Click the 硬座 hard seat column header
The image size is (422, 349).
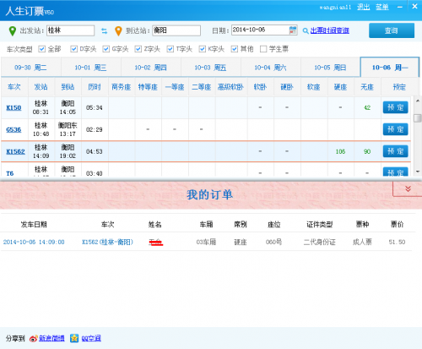tap(340, 87)
